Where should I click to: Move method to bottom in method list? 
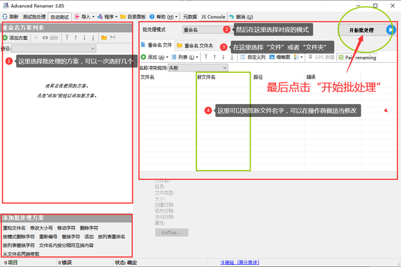point(93,38)
